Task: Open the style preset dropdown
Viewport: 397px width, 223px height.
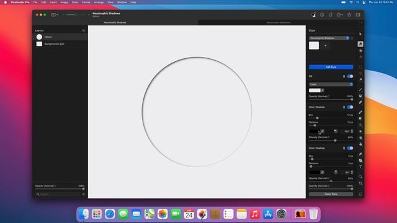Action: pos(329,38)
